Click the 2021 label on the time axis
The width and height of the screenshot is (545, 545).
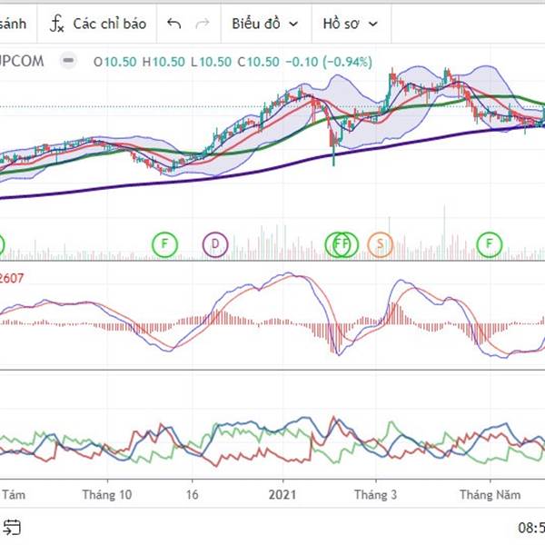tap(282, 495)
